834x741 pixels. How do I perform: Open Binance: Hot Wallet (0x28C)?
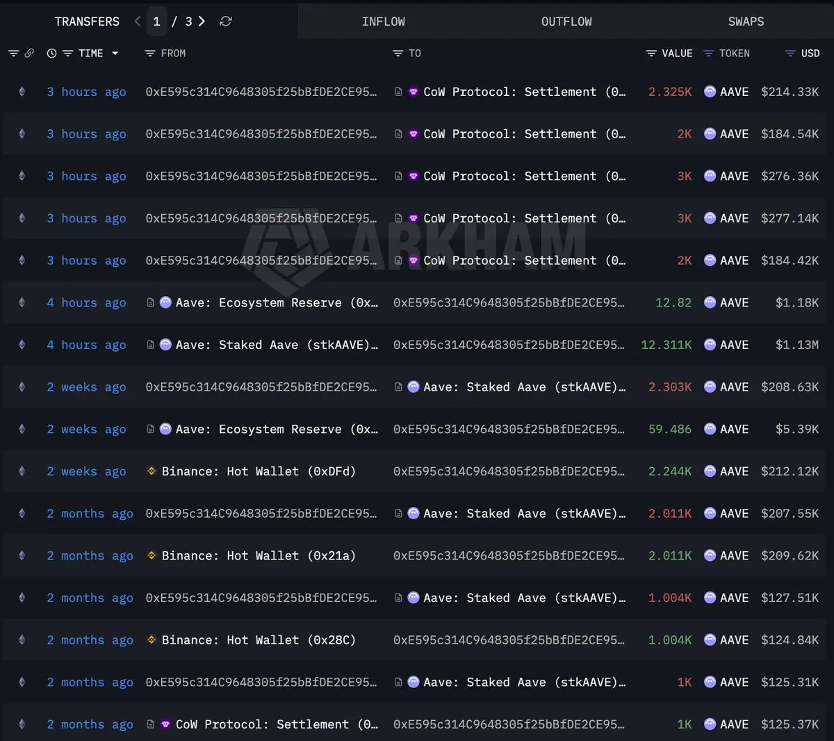(259, 640)
